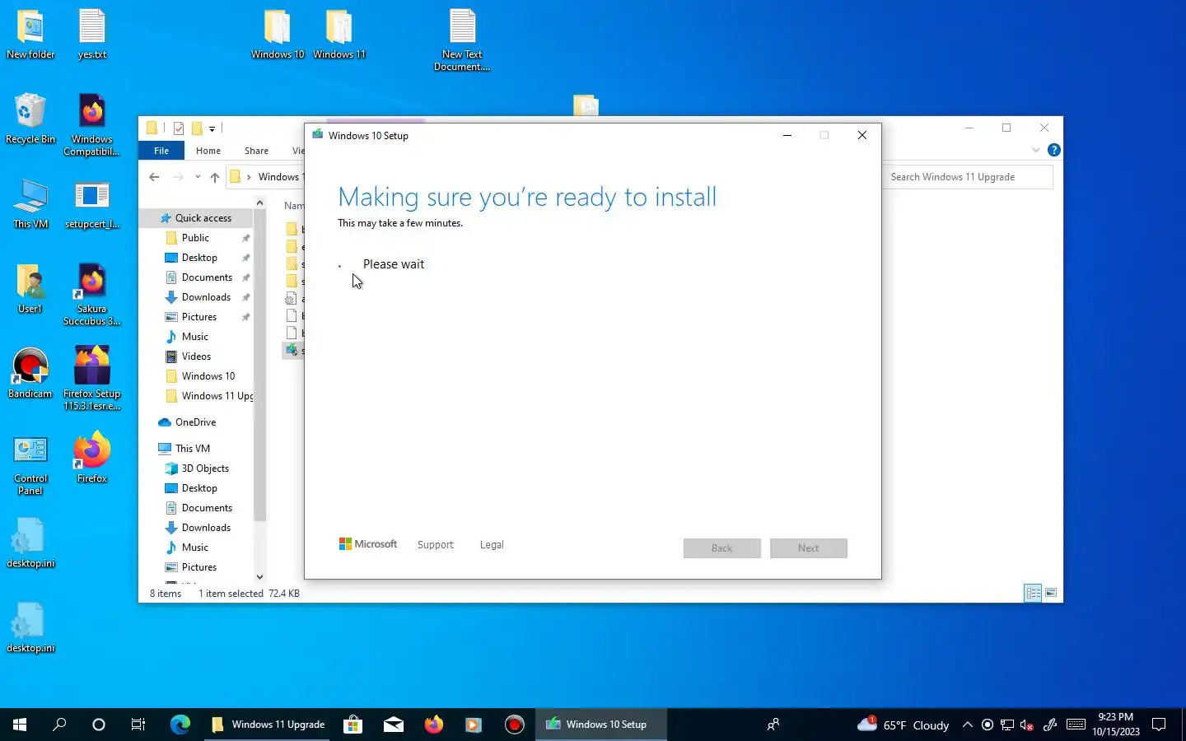The height and width of the screenshot is (741, 1186).
Task: Open the User1 folder icon
Action: tap(30, 289)
